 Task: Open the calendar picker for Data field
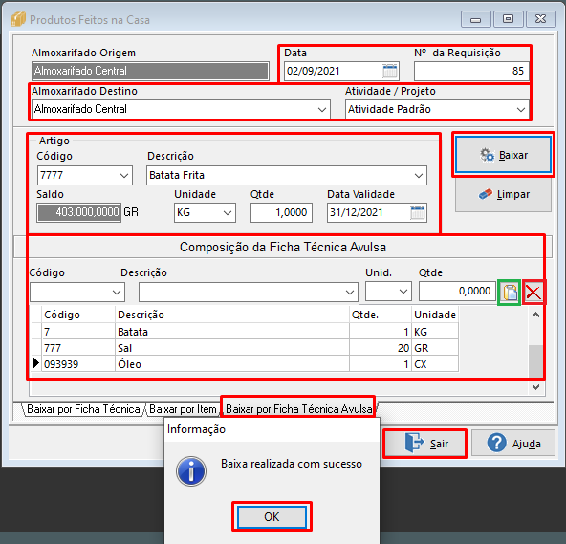[389, 71]
